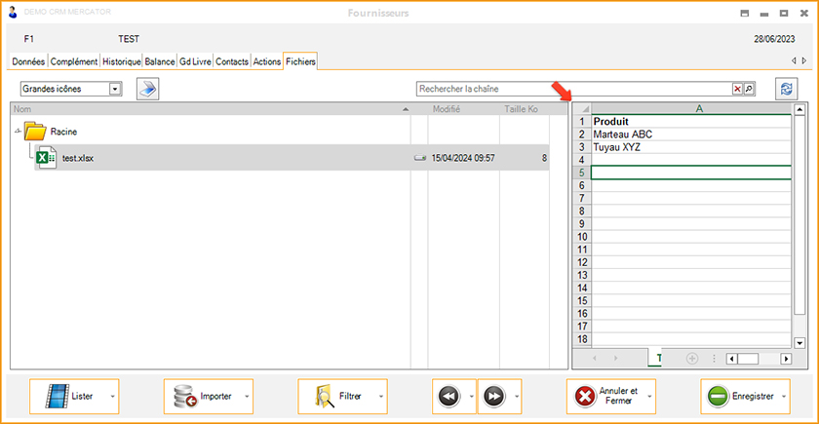
Task: Click the refresh icon at top right
Action: pyautogui.click(x=786, y=89)
